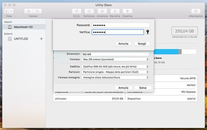
Task: Open the Codifica encryption dropdown
Action: pos(115,66)
